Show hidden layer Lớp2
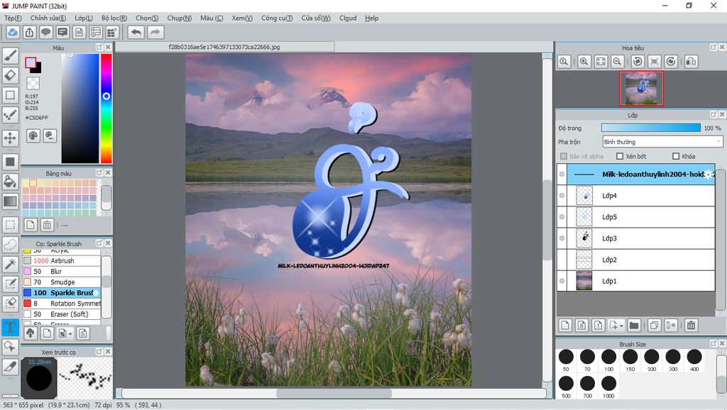Viewport: 727px width, 410px height. point(562,260)
